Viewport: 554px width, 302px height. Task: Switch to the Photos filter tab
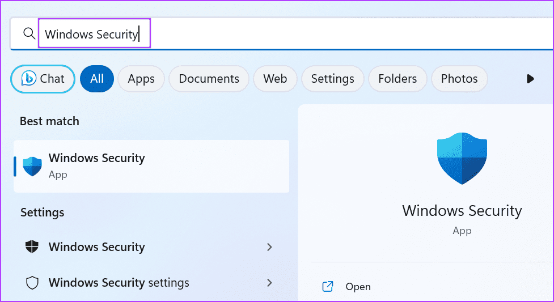point(459,79)
